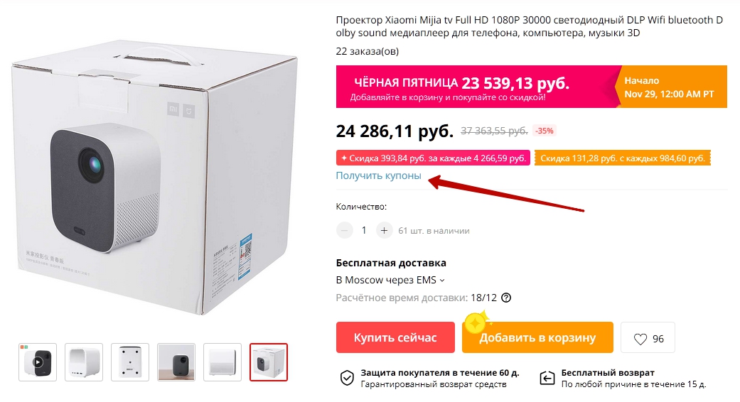Increase quantity with plus button
The height and width of the screenshot is (402, 740).
[384, 230]
